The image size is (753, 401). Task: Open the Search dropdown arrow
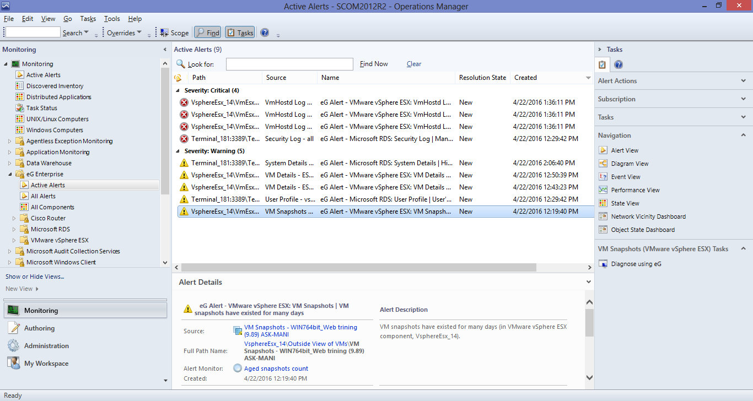(x=87, y=32)
